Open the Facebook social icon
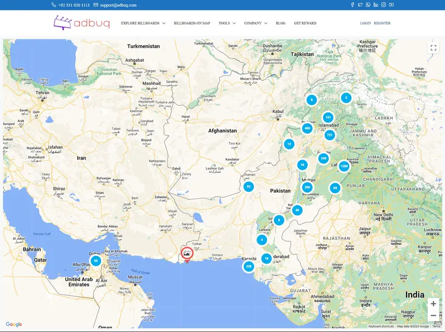Screen dimensions: 445x332 pos(353,5)
